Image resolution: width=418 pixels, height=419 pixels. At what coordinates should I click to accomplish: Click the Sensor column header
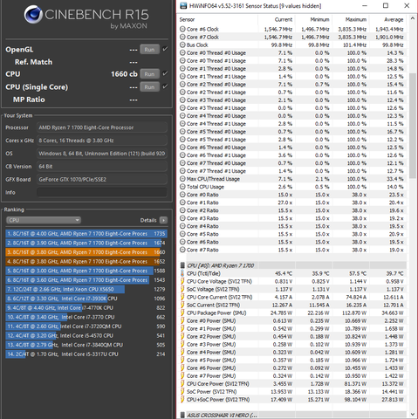pyautogui.click(x=187, y=19)
